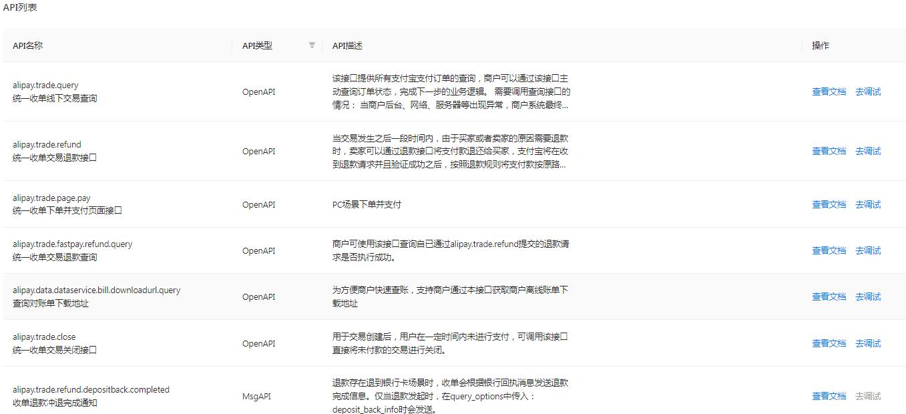去调试 the alipay.trade.refund API
This screenshot has width=906, height=414.
[x=868, y=151]
